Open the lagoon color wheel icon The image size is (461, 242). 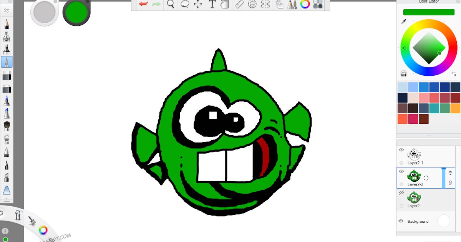pyautogui.click(x=43, y=230)
